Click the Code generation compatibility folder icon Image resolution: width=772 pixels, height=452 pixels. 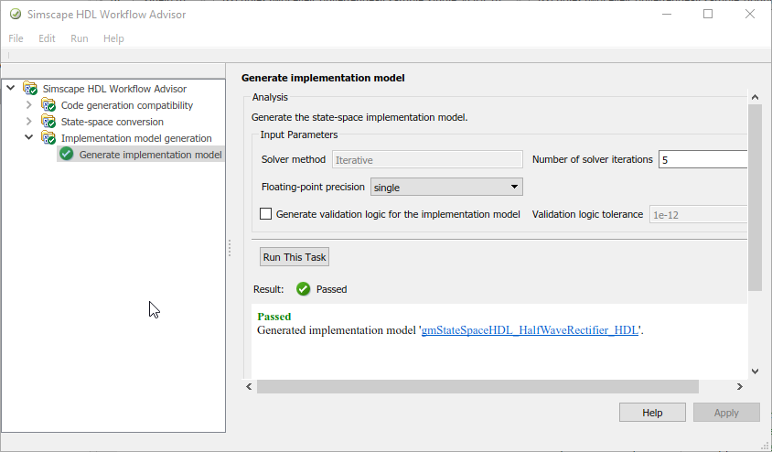(x=48, y=105)
